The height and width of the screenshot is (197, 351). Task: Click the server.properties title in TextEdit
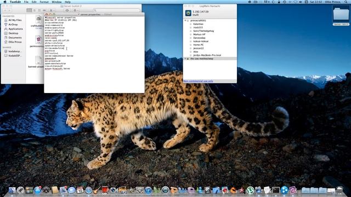coord(90,14)
